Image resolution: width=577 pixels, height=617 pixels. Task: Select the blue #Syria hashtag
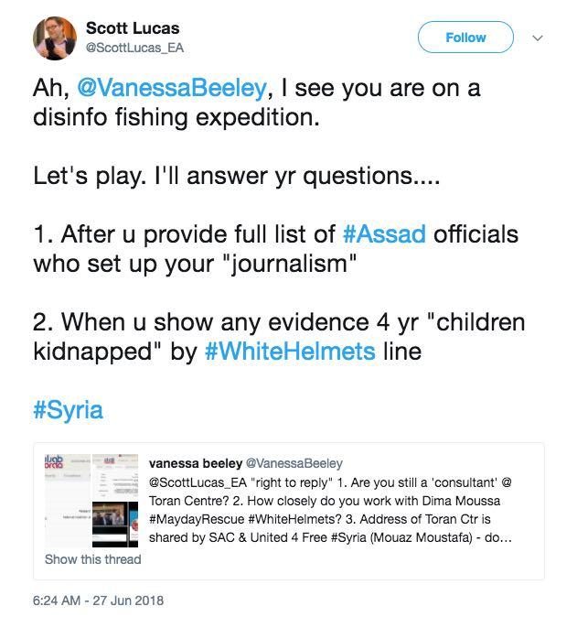click(x=68, y=408)
